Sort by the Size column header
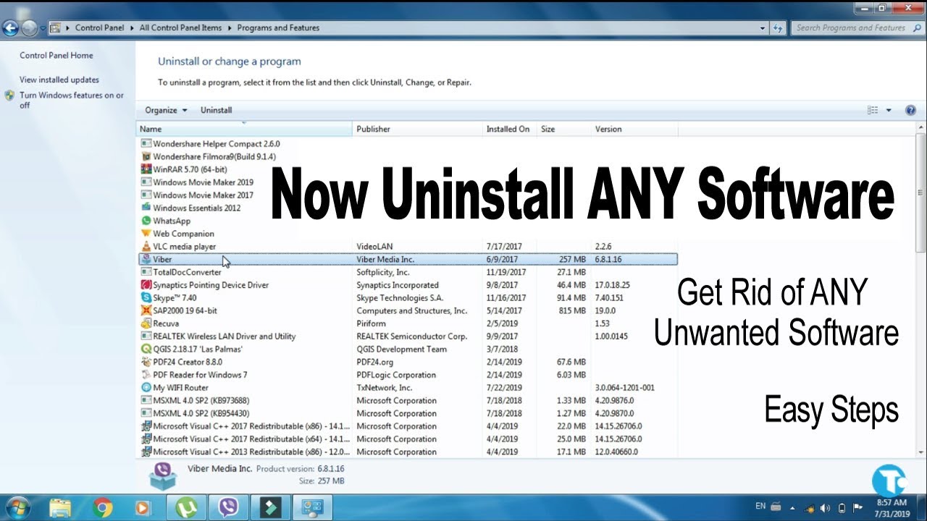Screen dimensions: 927x521 coord(565,129)
